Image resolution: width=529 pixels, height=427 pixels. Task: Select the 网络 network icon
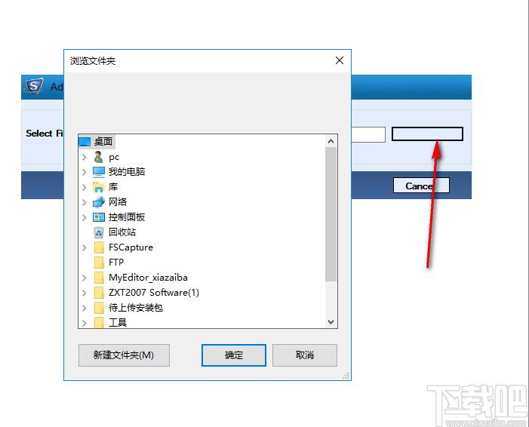pyautogui.click(x=99, y=202)
